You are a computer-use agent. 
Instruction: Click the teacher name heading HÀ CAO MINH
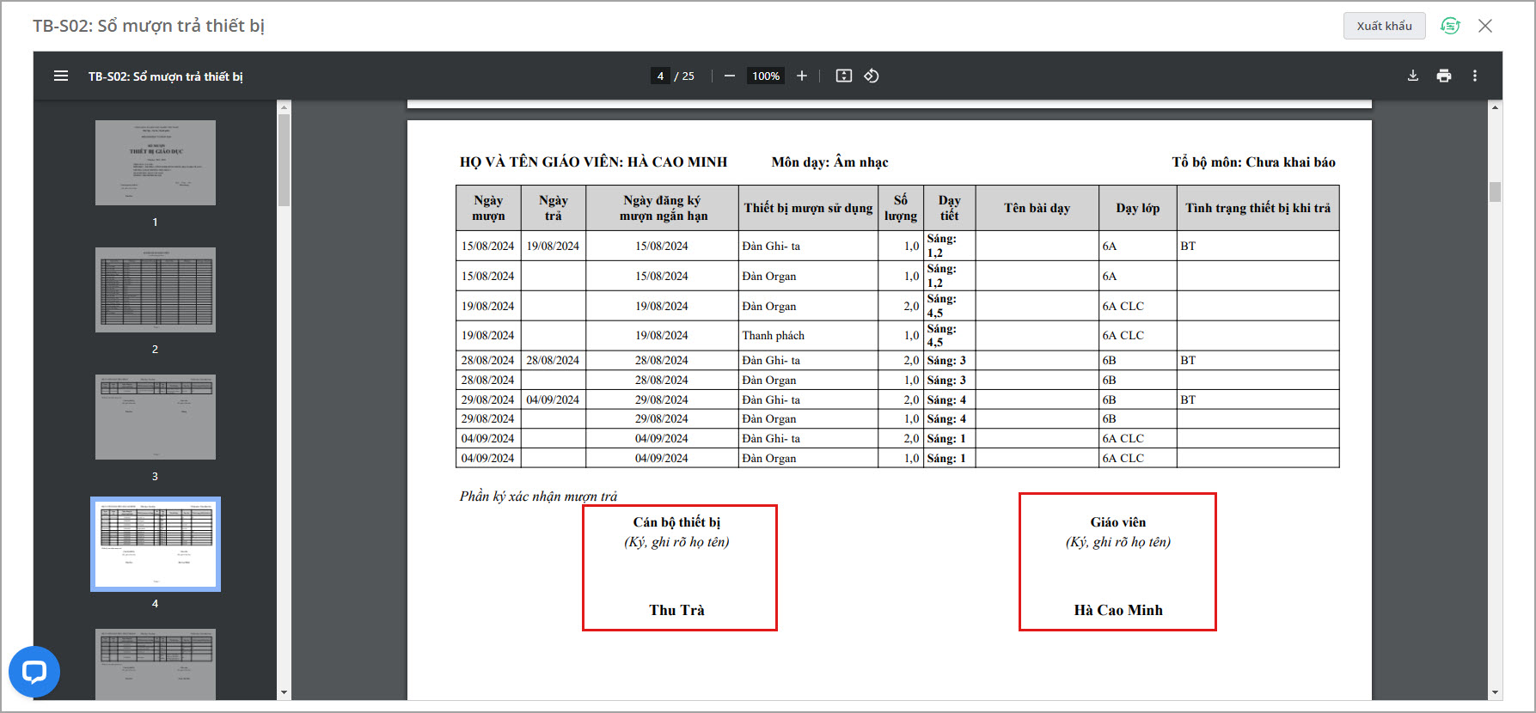[x=593, y=161]
